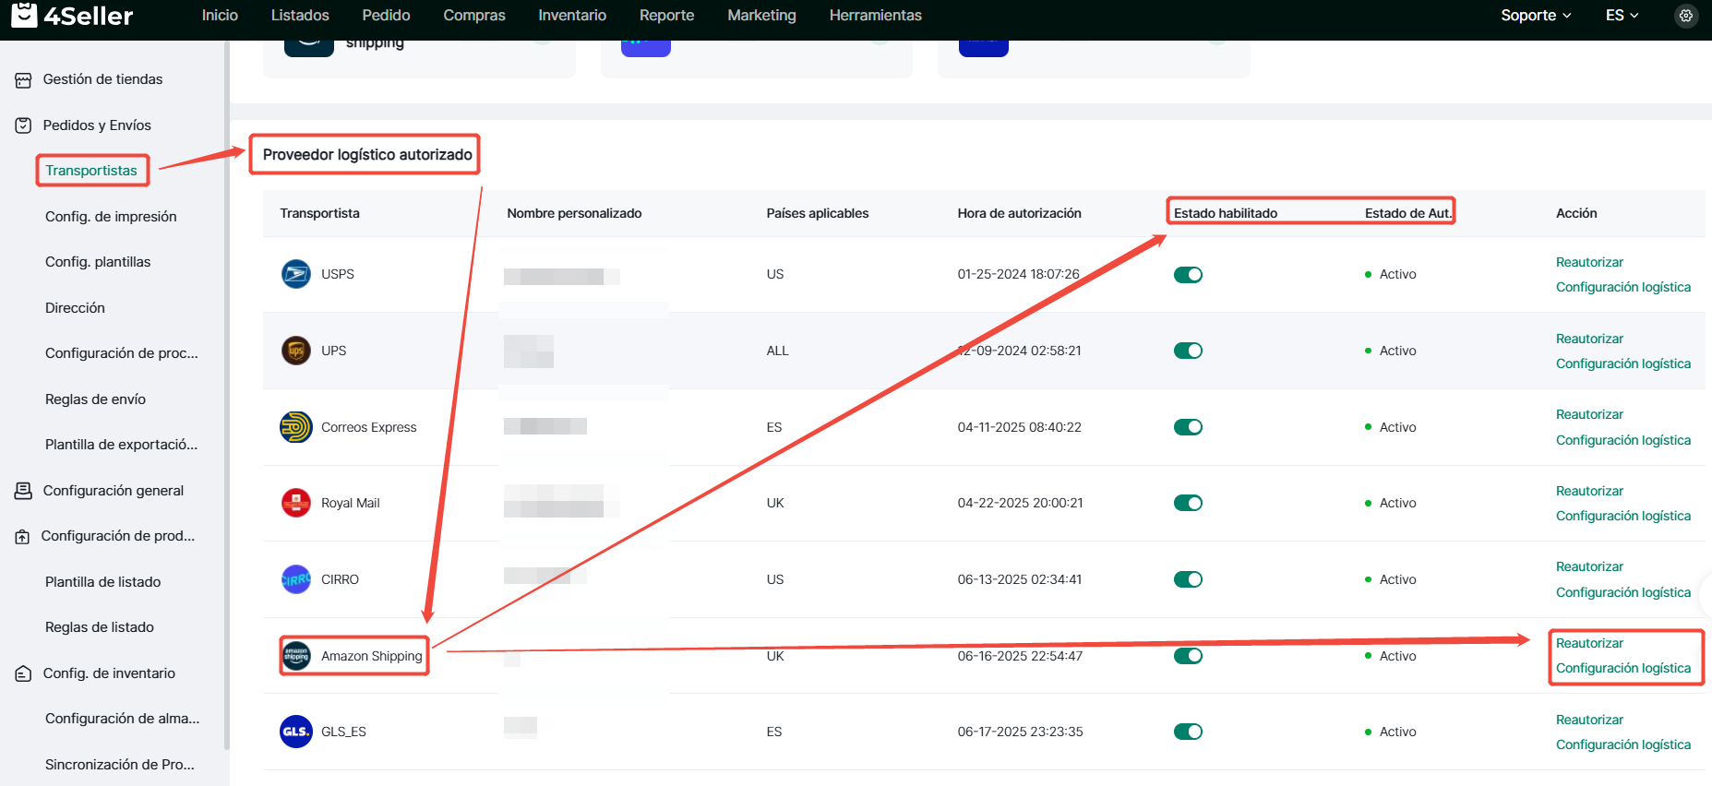Screen dimensions: 1712x786
Task: Click Reautorizar for CIRRO
Action: pos(1589,566)
